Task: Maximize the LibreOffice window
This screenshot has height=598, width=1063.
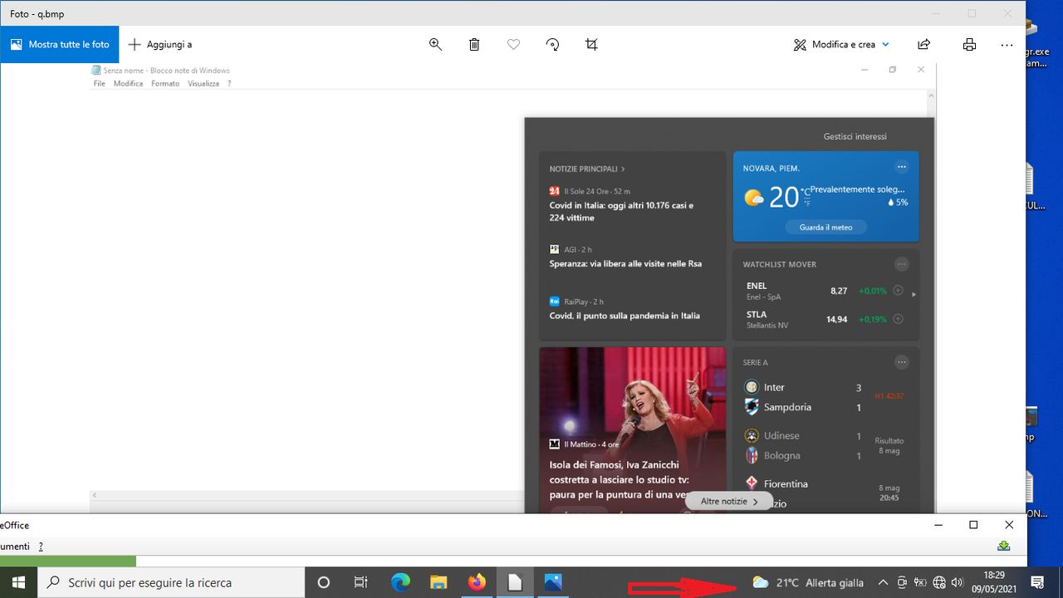Action: [973, 525]
